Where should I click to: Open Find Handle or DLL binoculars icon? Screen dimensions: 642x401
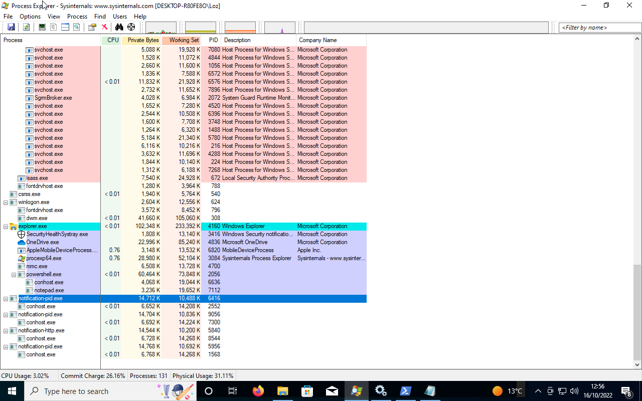118,27
